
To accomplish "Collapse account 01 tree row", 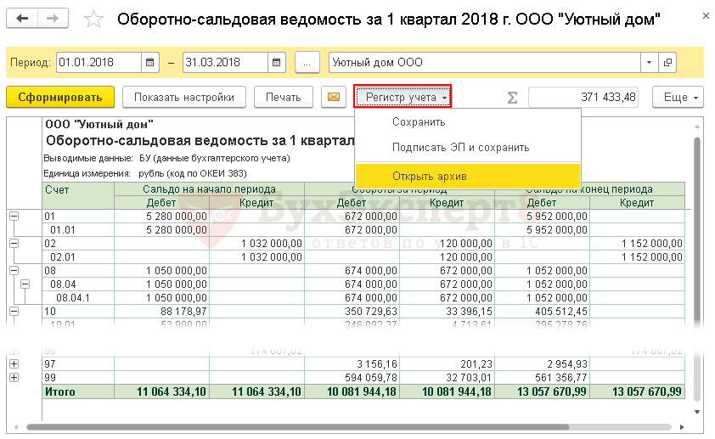I will pyautogui.click(x=14, y=217).
